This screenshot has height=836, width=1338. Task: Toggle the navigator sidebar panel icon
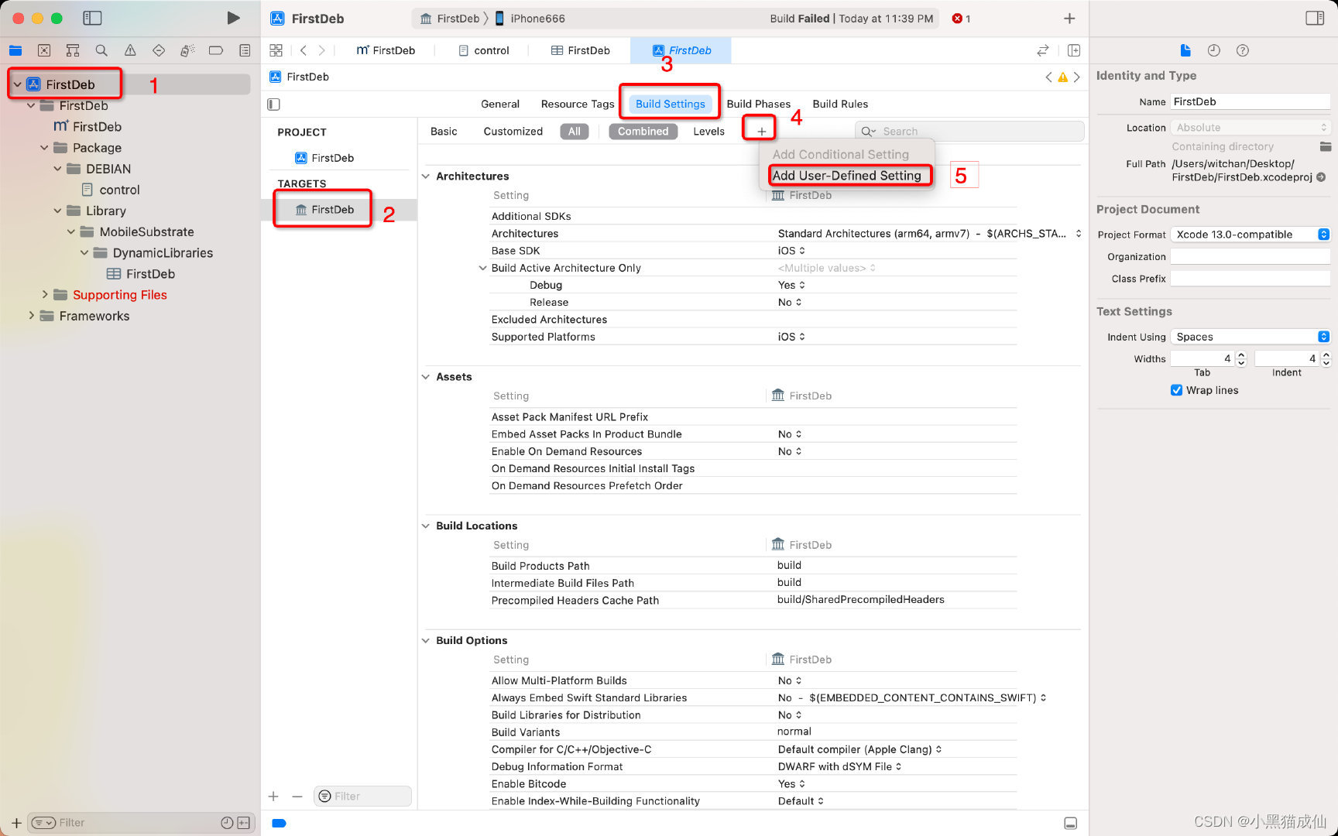point(92,18)
